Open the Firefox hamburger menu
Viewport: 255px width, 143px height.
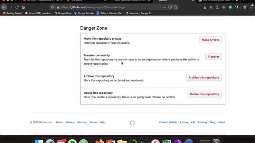pyautogui.click(x=251, y=7)
